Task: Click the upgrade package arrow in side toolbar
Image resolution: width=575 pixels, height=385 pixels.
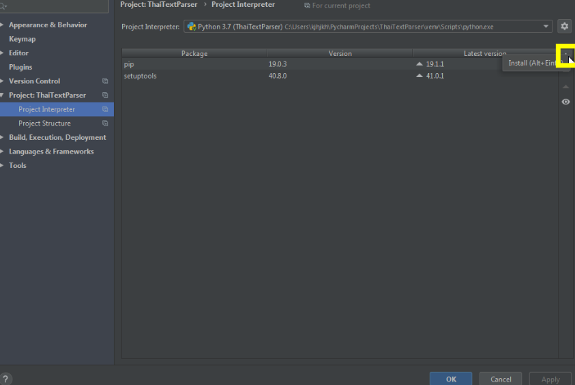Action: click(566, 87)
